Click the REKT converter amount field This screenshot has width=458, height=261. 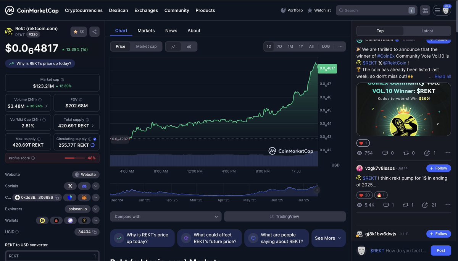click(52, 256)
